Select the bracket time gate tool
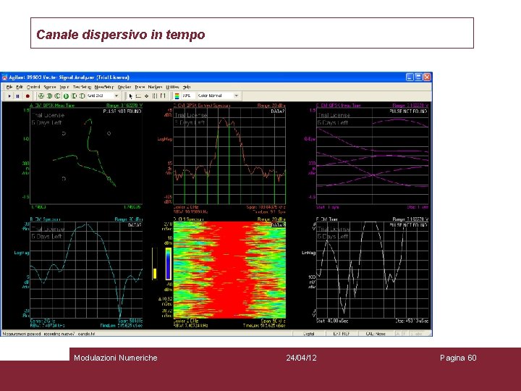The height and width of the screenshot is (391, 521). point(163,96)
